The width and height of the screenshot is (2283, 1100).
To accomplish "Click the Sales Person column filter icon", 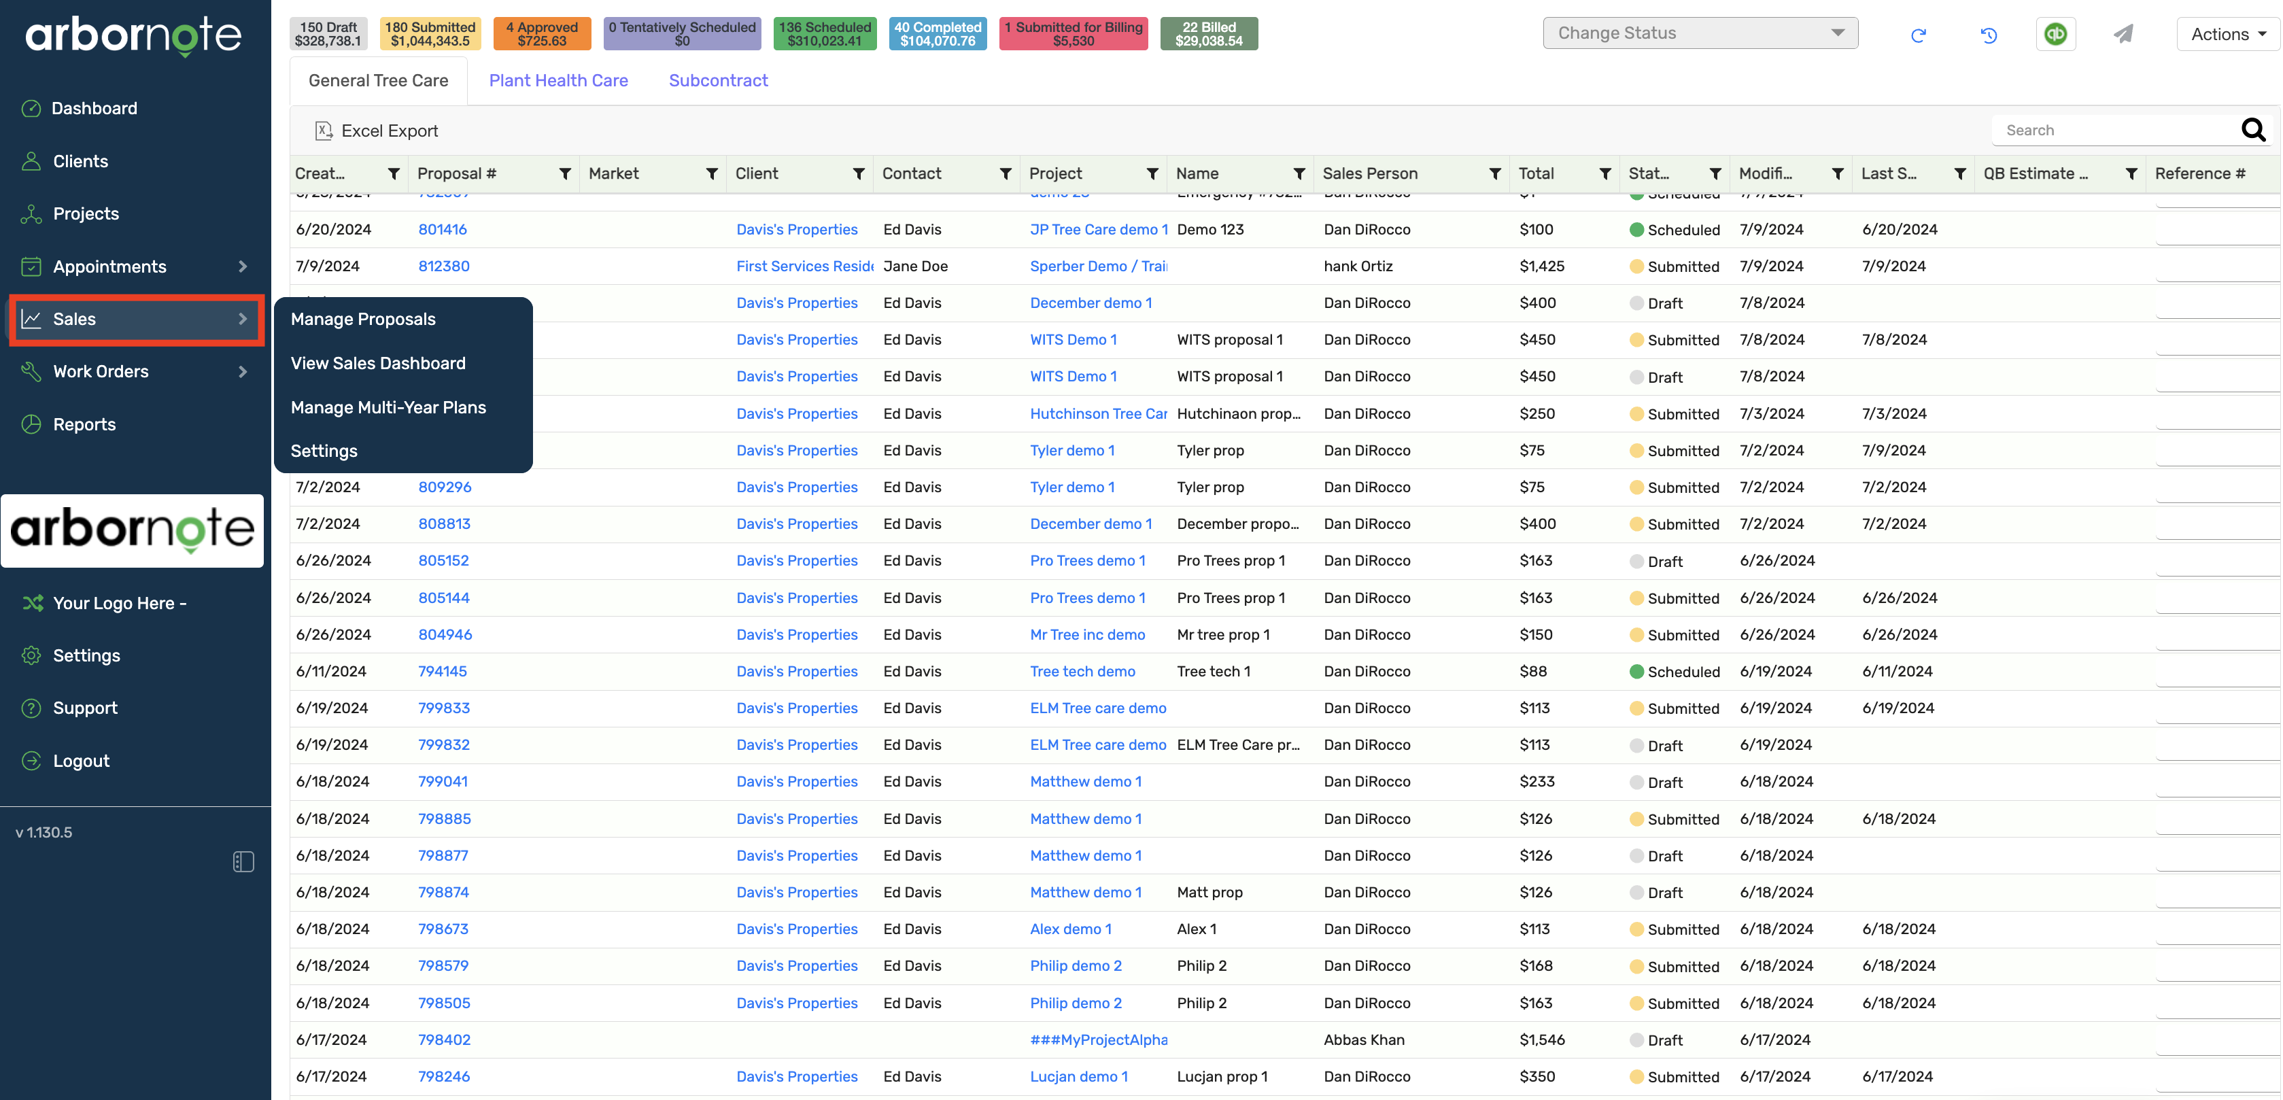I will tap(1494, 174).
